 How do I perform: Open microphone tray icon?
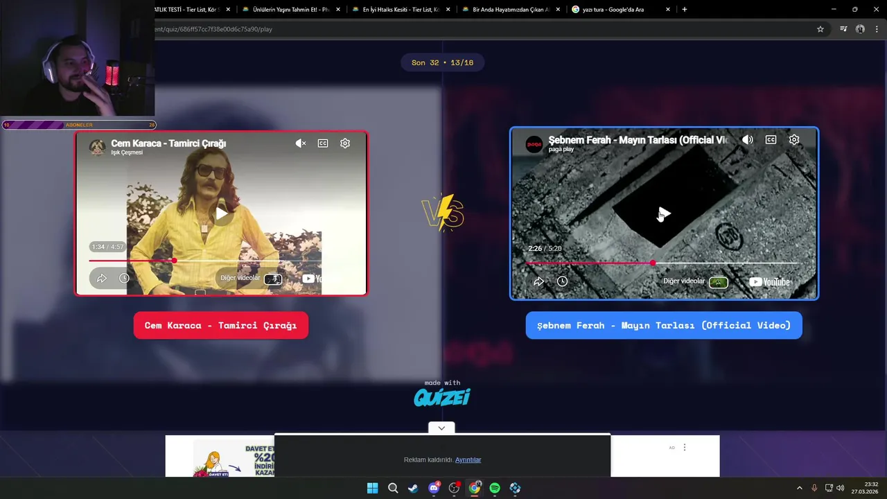(814, 488)
